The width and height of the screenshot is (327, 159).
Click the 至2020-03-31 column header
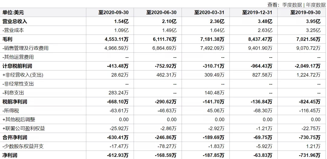[x=209, y=12]
